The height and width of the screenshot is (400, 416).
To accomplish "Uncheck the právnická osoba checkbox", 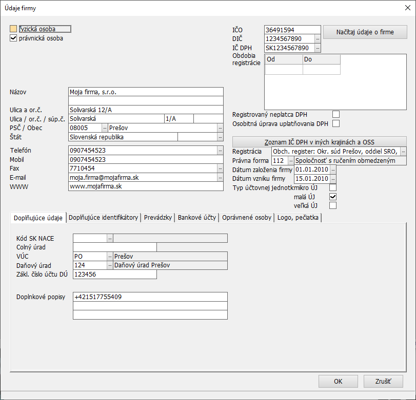I will [x=14, y=38].
